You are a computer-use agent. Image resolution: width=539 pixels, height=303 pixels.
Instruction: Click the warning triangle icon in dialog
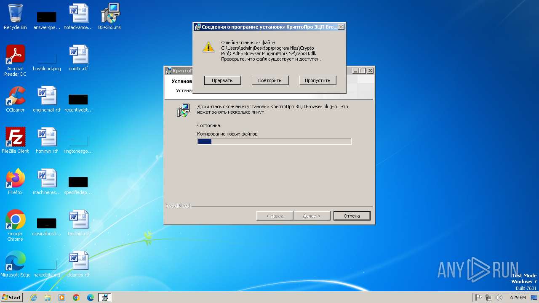[x=208, y=47]
